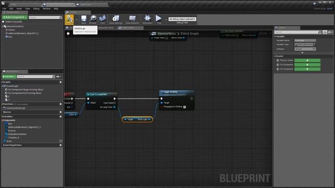335x188 pixels.
Task: Open the Edit menu
Action: pyautogui.click(x=11, y=9)
